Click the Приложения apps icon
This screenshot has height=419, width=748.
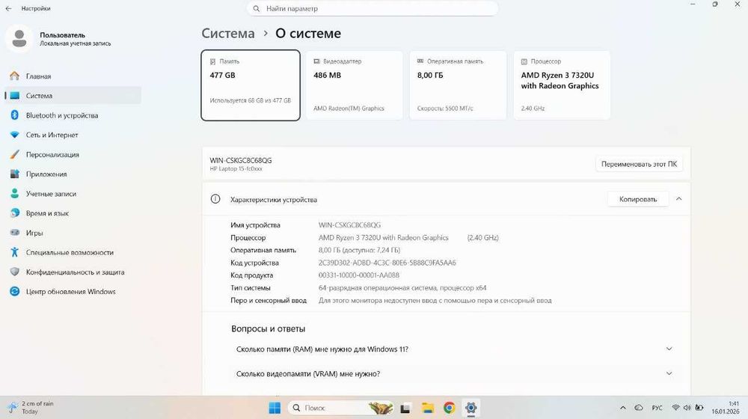pos(15,174)
